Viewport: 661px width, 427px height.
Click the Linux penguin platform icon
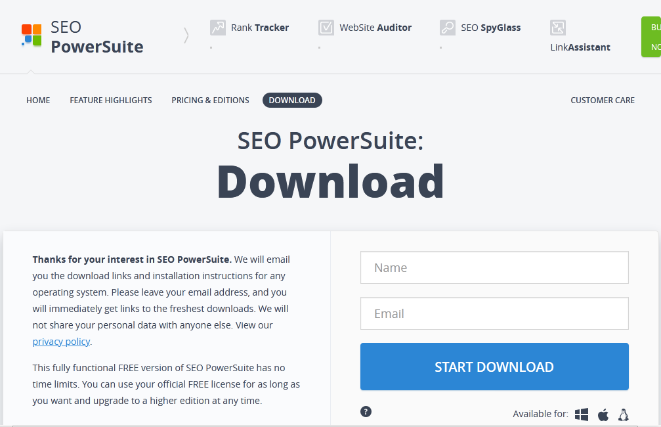tap(624, 415)
